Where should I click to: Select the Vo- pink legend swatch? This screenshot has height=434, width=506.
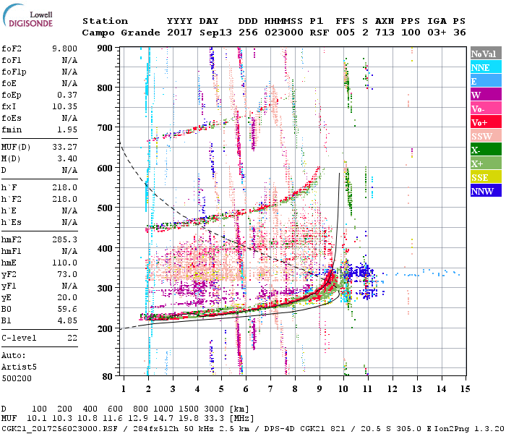pos(486,109)
